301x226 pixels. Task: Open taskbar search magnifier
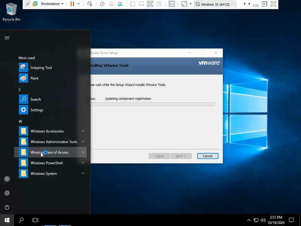(x=21, y=220)
